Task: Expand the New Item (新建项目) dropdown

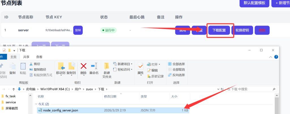Action: [123, 64]
